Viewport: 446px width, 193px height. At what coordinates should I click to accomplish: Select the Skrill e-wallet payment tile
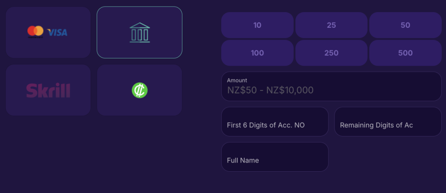click(x=48, y=90)
